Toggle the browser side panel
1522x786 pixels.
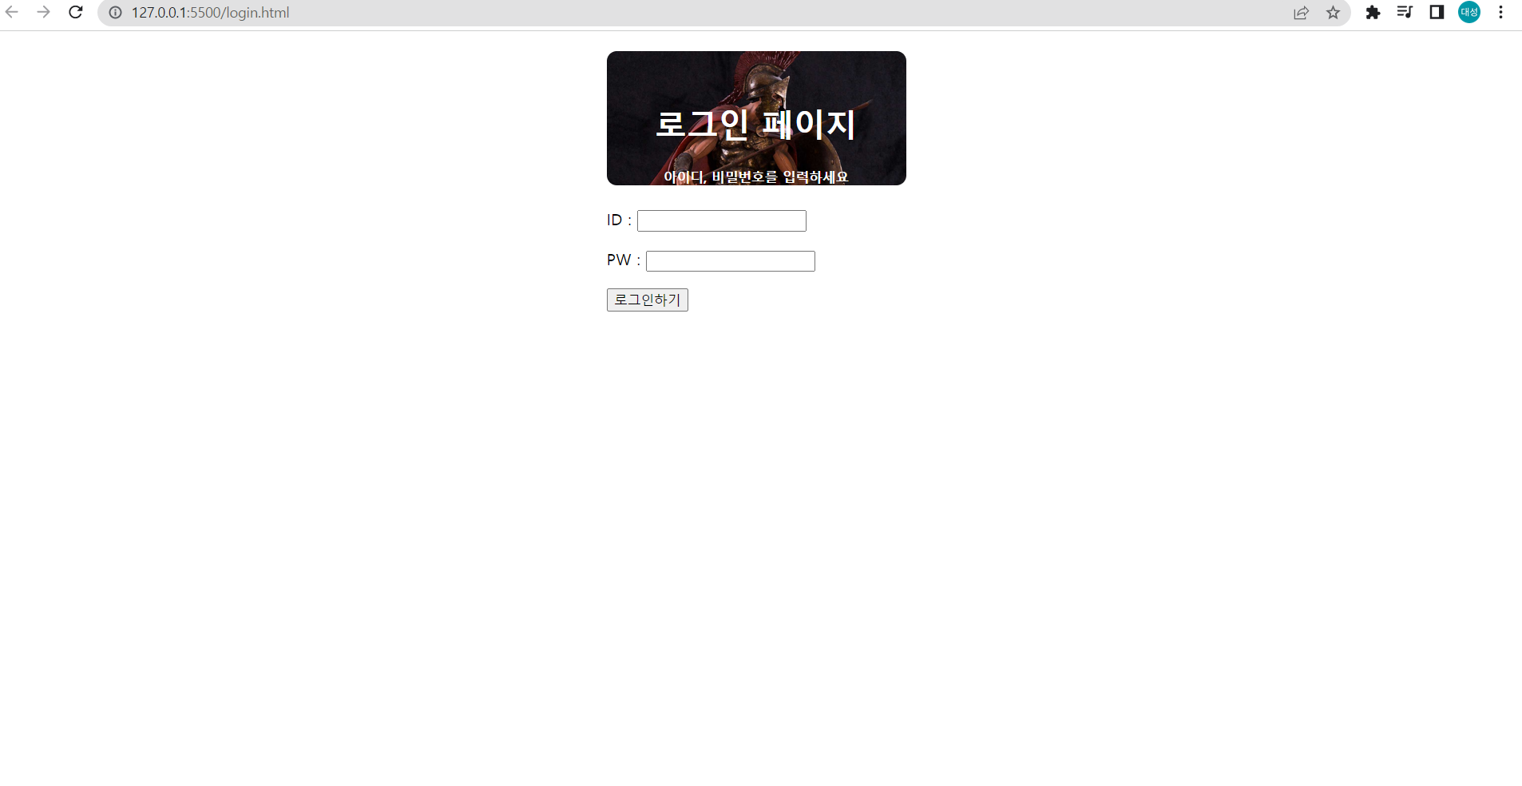tap(1437, 12)
